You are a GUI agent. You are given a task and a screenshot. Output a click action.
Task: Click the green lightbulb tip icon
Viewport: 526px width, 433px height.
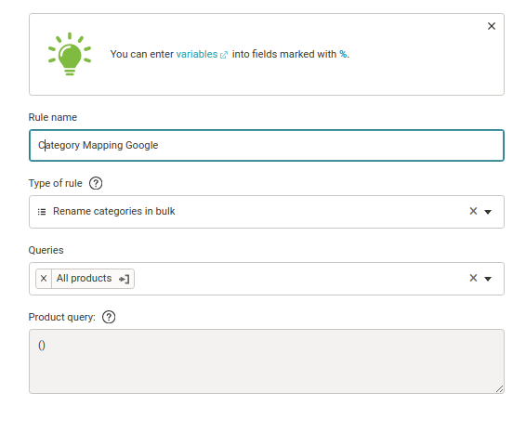[70, 54]
